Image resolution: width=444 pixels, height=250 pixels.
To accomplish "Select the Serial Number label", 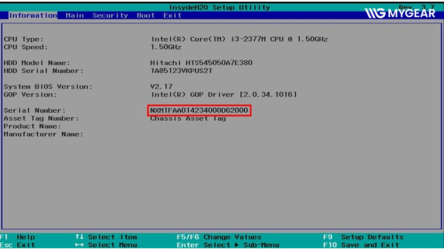I will pyautogui.click(x=34, y=110).
